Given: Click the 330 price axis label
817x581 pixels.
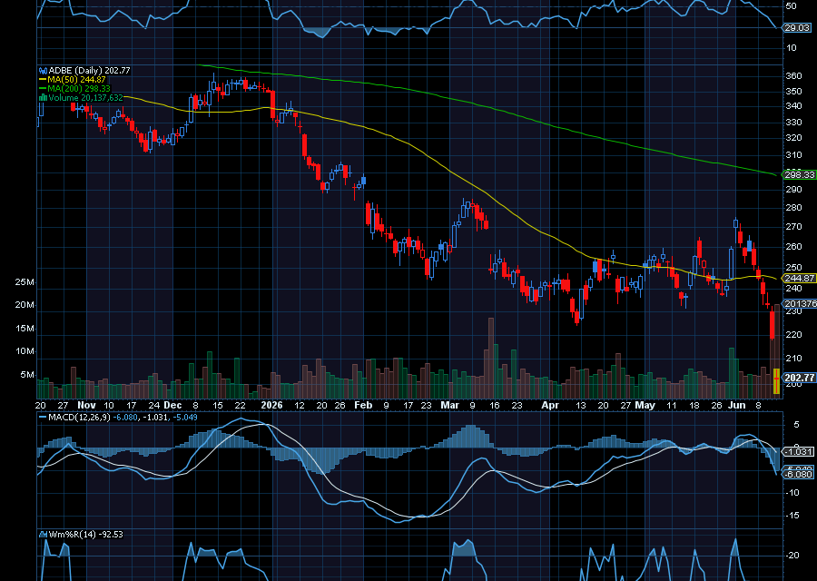Looking at the screenshot, I should click(x=793, y=123).
